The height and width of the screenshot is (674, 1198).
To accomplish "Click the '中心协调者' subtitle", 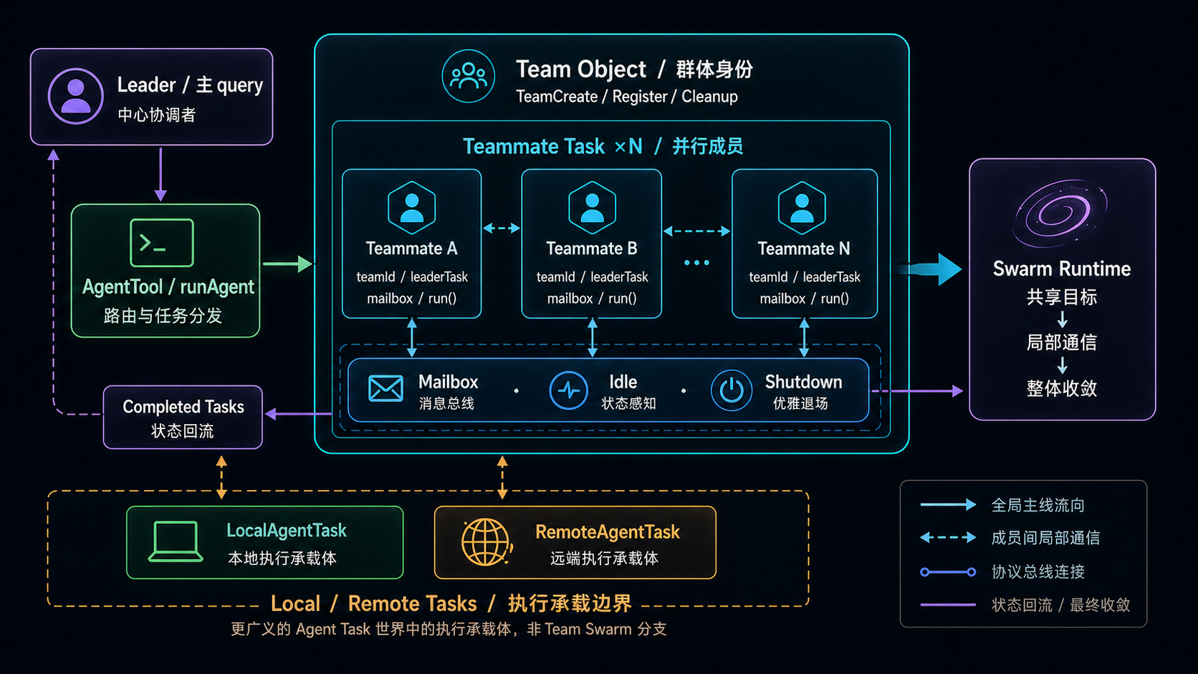I will (x=157, y=115).
